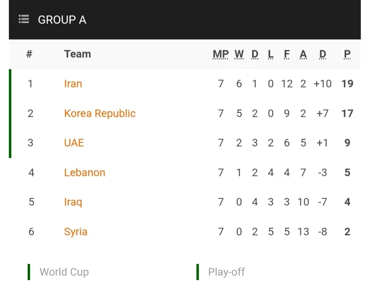Screen dimensions: 369x300
Task: Open the Lebanon team link
Action: (x=84, y=172)
